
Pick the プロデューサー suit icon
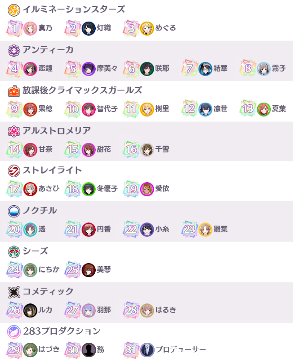click(x=147, y=350)
